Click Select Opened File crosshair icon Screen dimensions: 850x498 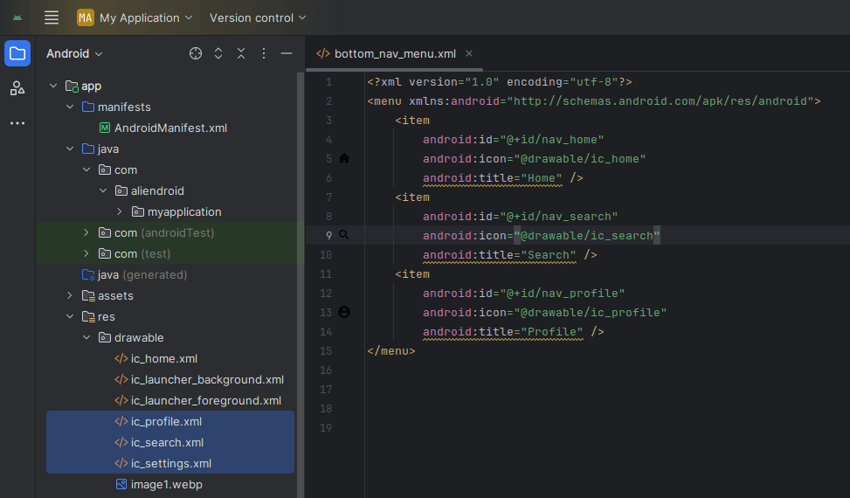tap(196, 53)
